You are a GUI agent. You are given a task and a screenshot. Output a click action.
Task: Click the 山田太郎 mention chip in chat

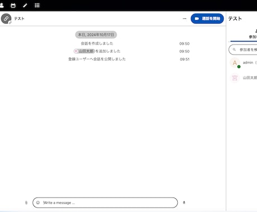click(84, 51)
